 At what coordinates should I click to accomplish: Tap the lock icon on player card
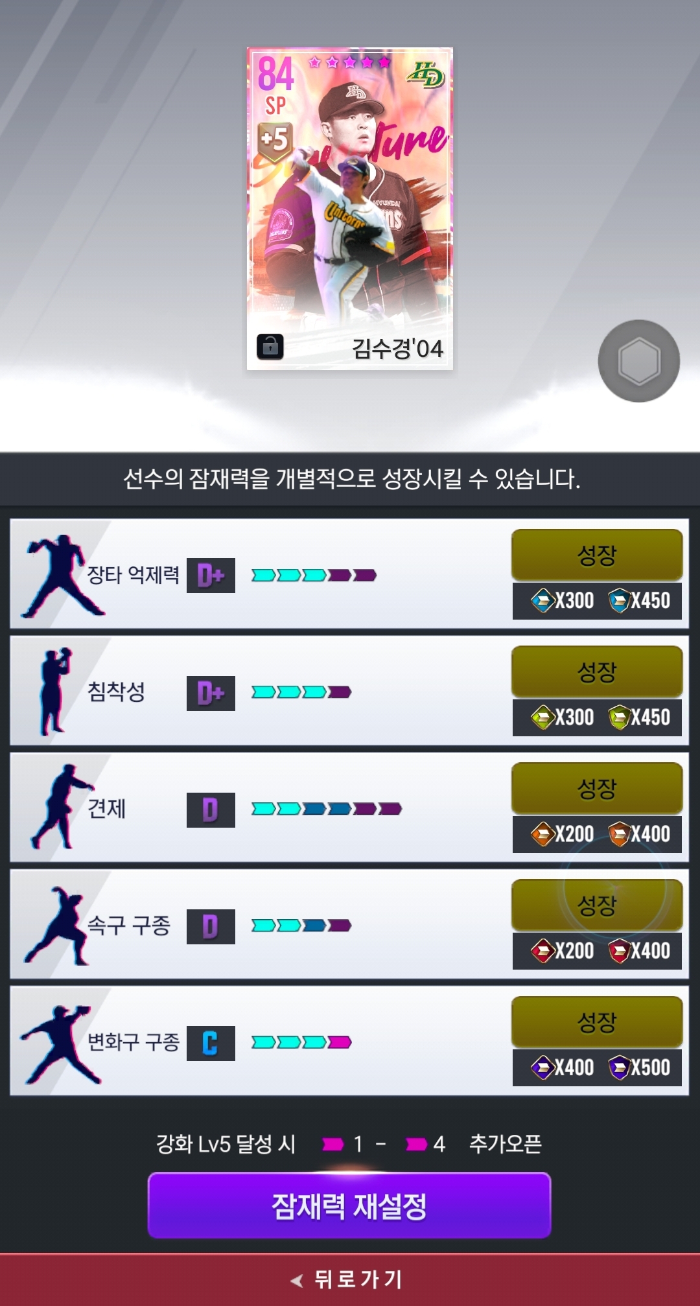click(270, 347)
